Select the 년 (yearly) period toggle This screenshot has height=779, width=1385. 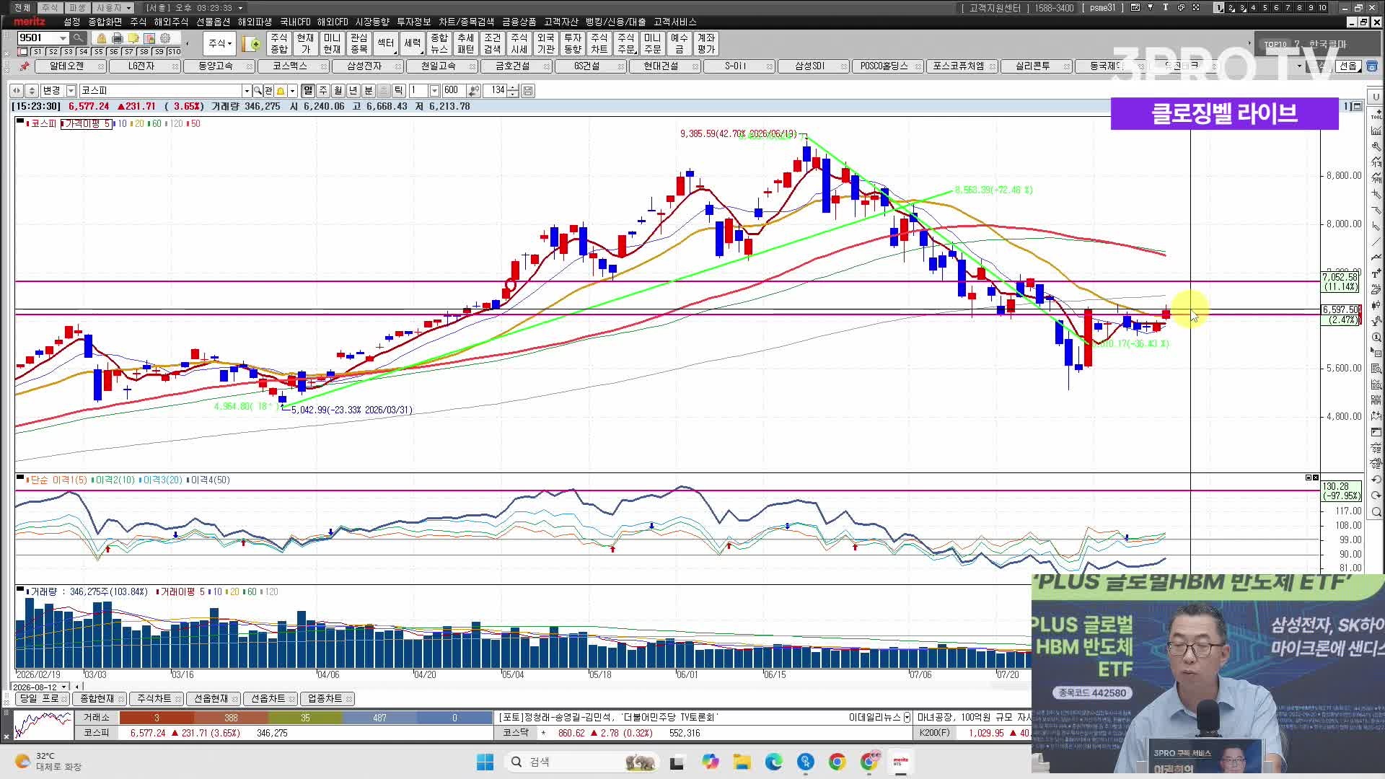(x=353, y=91)
